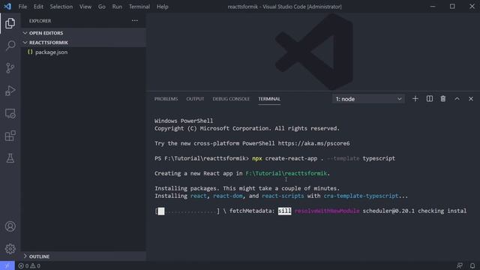Open the Help menu
Viewport: 480px width, 270px height.
(163, 7)
